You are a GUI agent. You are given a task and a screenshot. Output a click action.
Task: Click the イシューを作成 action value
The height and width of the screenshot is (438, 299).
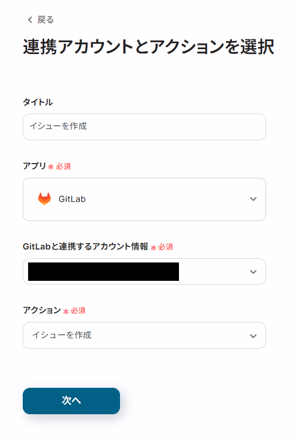(x=62, y=335)
